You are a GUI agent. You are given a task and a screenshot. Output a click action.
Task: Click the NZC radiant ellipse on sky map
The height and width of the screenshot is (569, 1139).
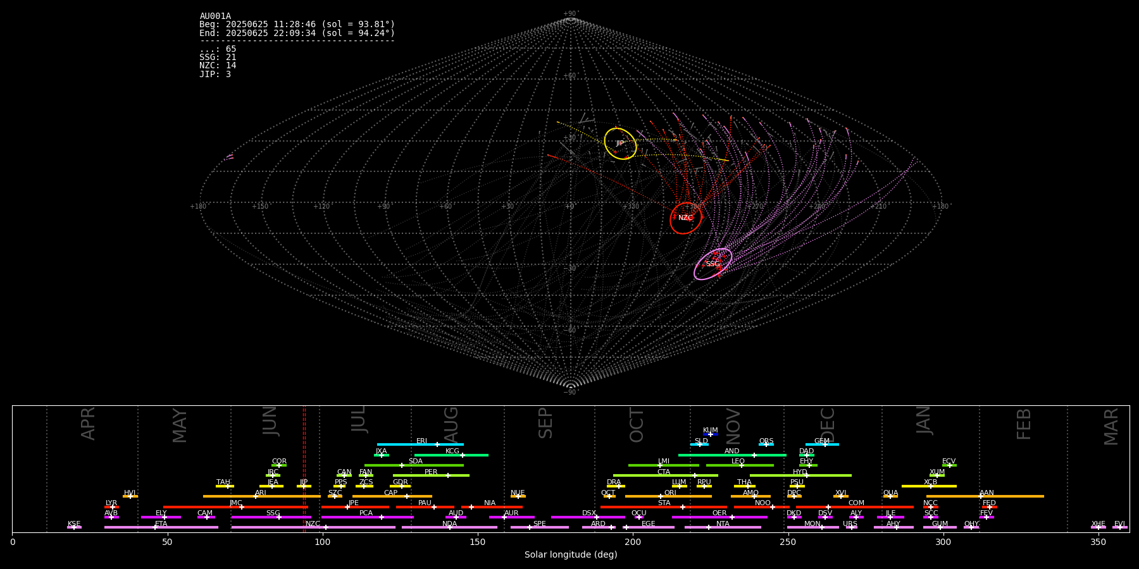pos(686,218)
